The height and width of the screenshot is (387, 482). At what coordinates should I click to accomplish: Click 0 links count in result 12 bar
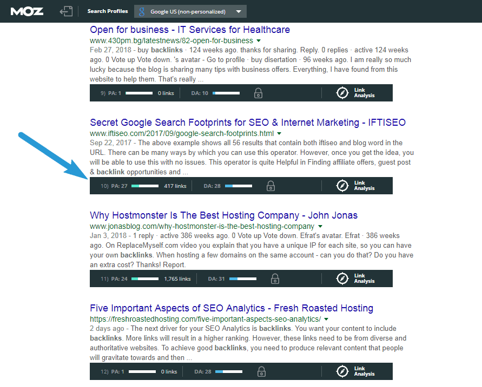(169, 372)
